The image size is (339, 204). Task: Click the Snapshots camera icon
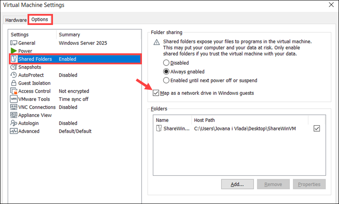(14, 67)
